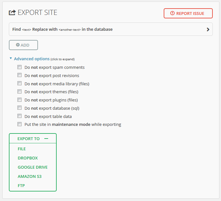Tick Do not export table data
The width and height of the screenshot is (221, 201).
[x=19, y=116]
